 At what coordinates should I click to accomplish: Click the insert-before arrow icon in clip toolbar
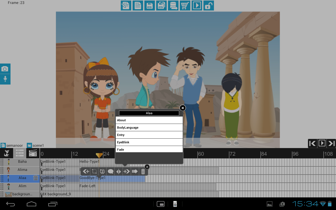(x=86, y=171)
